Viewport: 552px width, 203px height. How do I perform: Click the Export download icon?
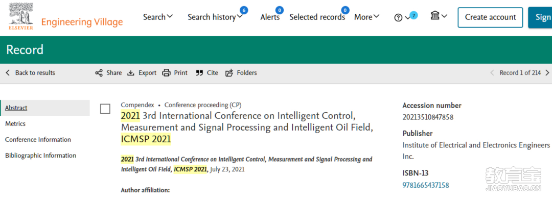pyautogui.click(x=131, y=73)
